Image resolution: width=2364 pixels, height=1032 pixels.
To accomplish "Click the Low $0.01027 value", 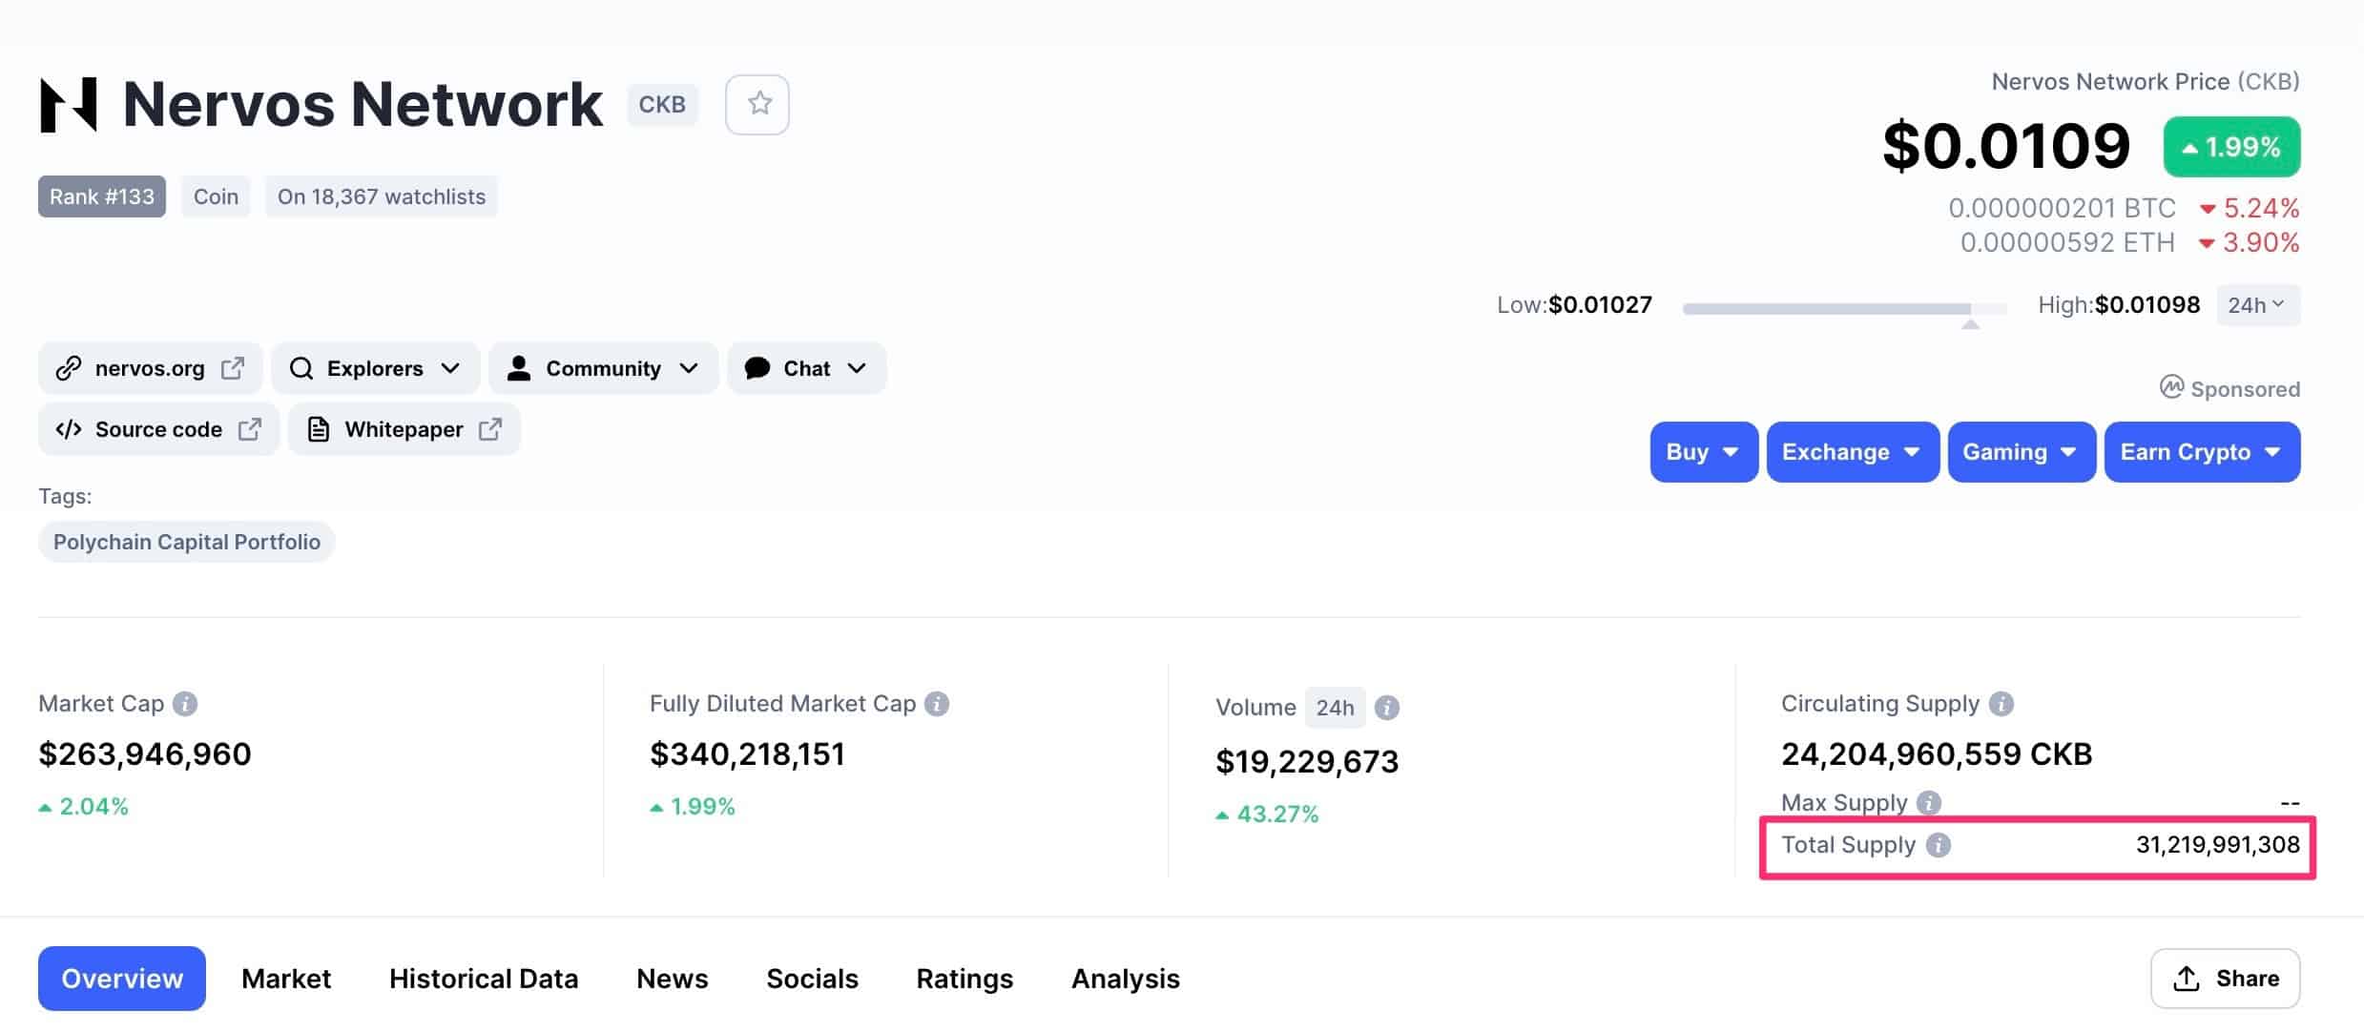I will [x=1600, y=305].
